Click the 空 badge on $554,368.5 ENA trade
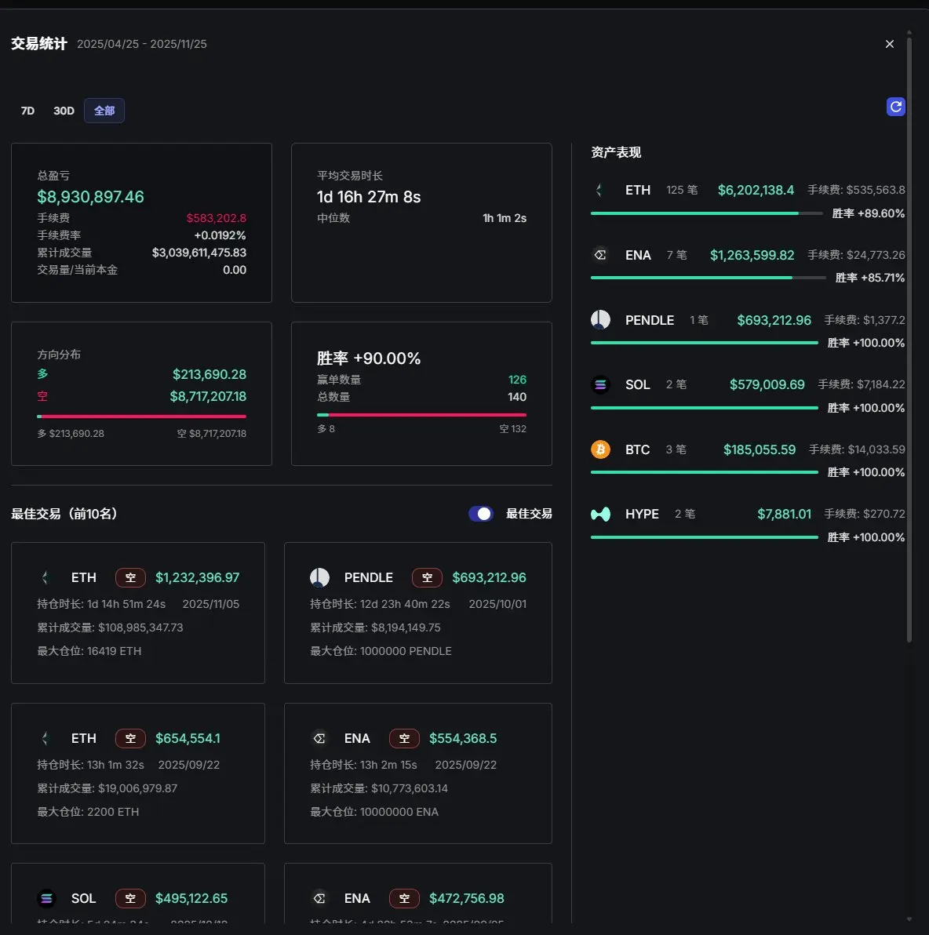 [x=405, y=738]
